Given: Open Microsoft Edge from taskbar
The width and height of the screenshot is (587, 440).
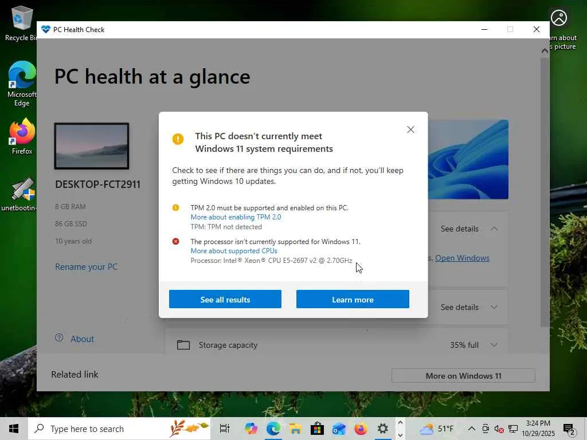Looking at the screenshot, I should (273, 429).
